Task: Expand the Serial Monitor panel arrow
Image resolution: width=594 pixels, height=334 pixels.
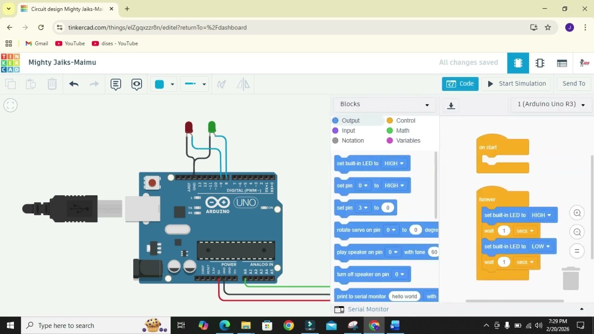Action: pos(581,309)
